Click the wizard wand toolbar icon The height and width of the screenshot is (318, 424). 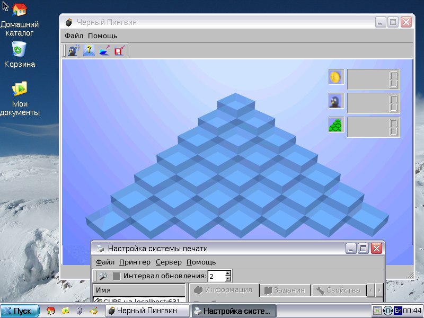coord(103,276)
